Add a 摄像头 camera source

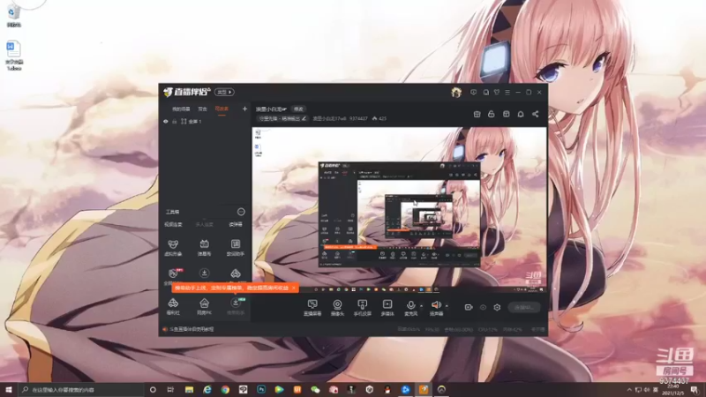point(337,308)
